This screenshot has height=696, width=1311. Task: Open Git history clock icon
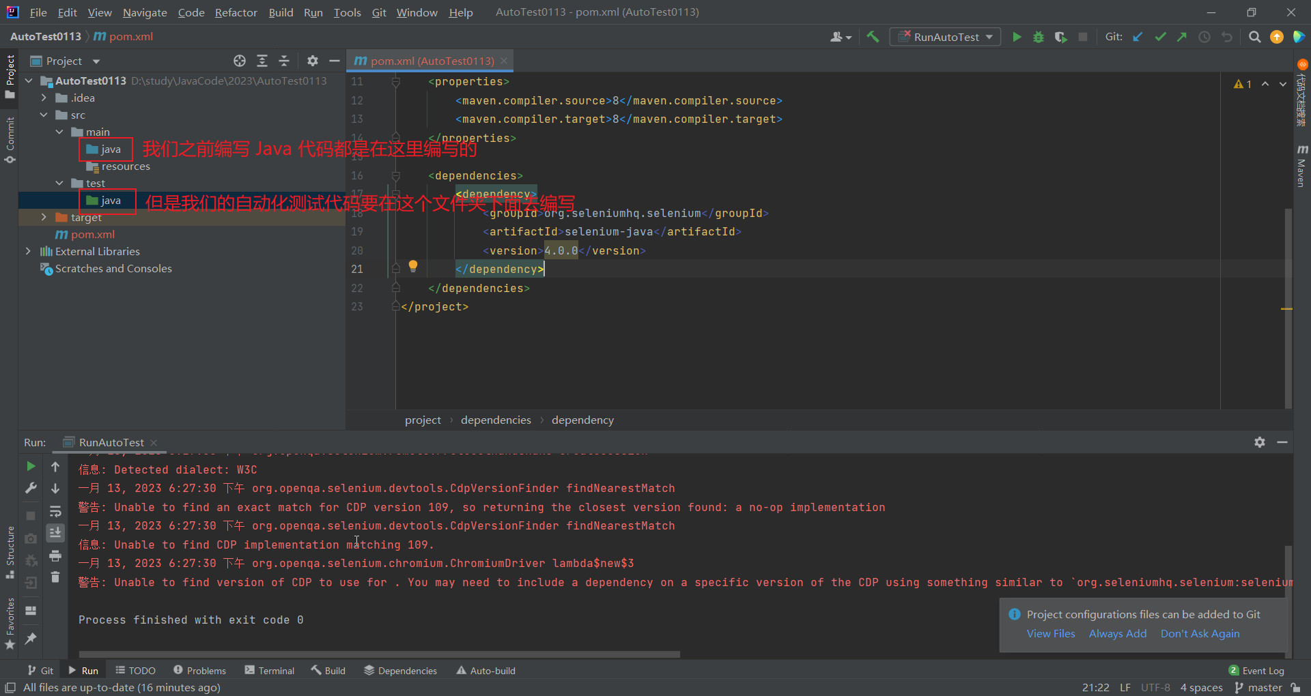1204,37
